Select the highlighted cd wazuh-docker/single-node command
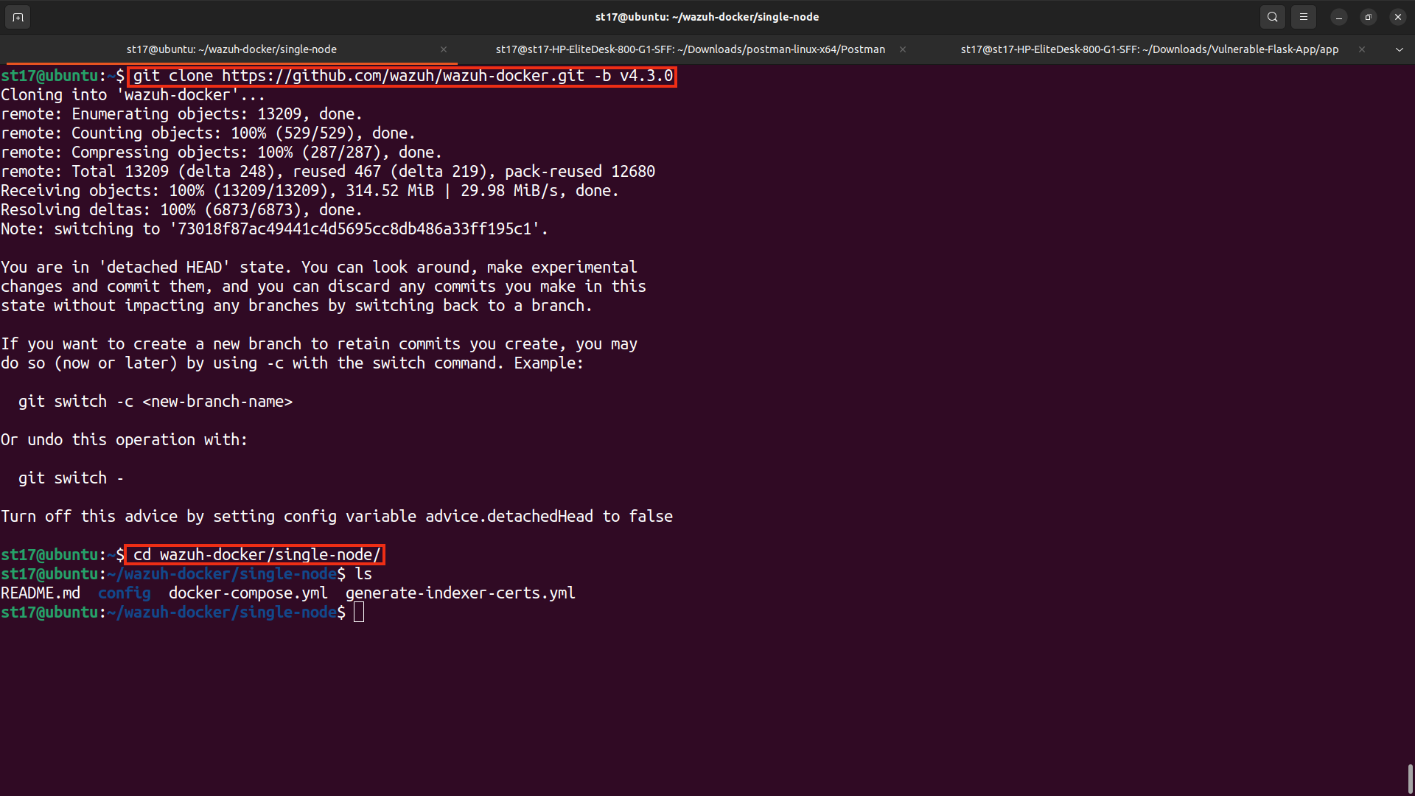The image size is (1415, 796). (x=254, y=554)
